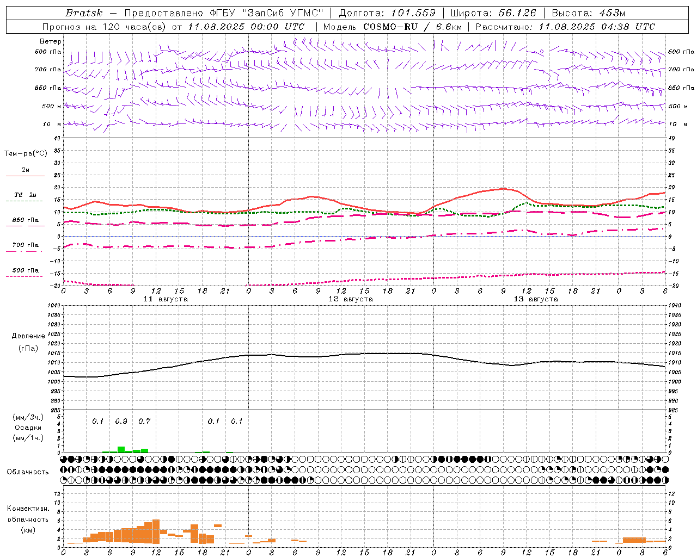The width and height of the screenshot is (697, 557).
Task: Click the "500 м" wind level label on left
Action: coord(52,106)
